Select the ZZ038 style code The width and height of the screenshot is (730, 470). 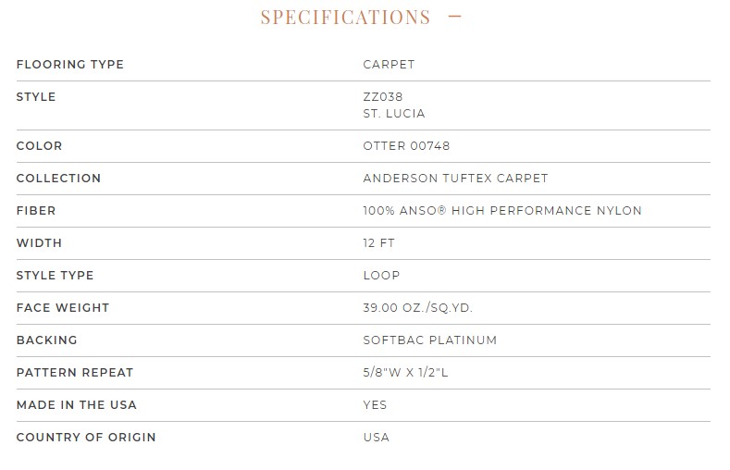click(383, 97)
